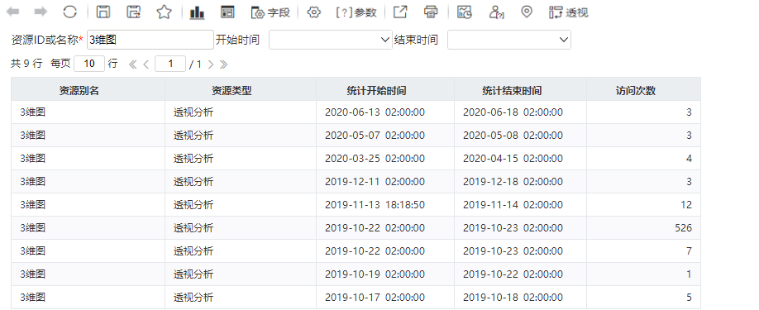Expand the 开始时间 dropdown
759x310 pixels.
[x=330, y=40]
